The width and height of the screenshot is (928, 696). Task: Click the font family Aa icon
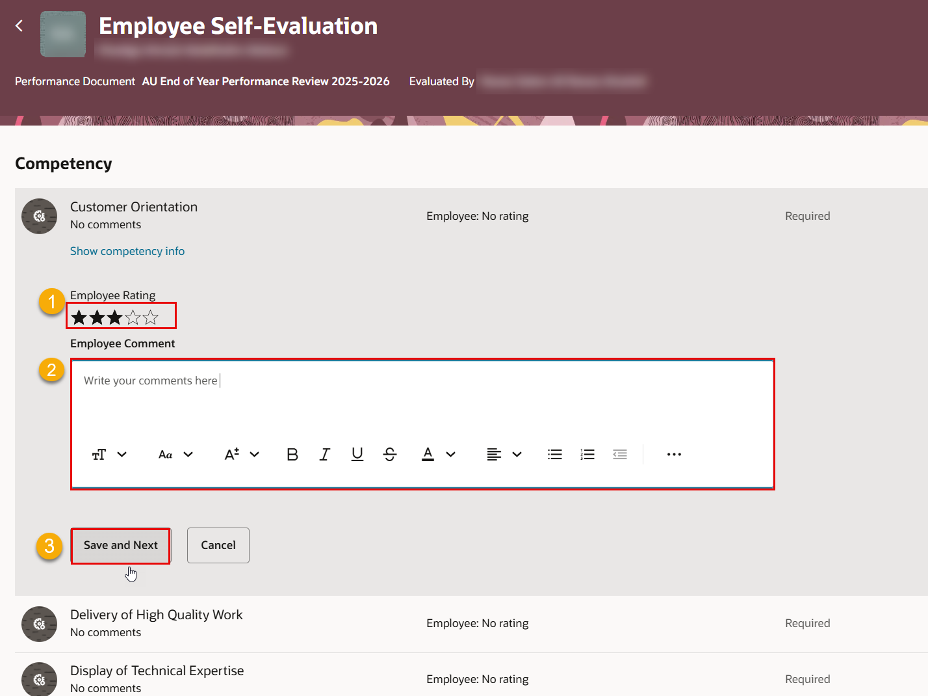tap(166, 455)
